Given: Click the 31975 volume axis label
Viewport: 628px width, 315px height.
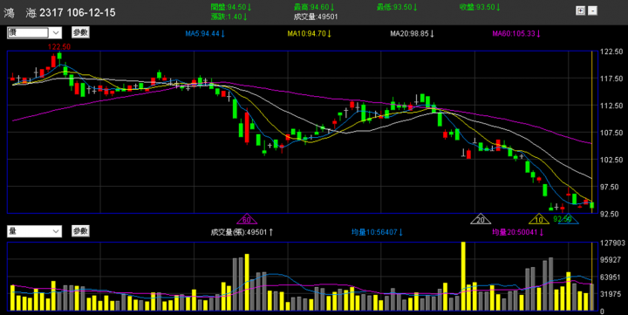Looking at the screenshot, I should (611, 294).
